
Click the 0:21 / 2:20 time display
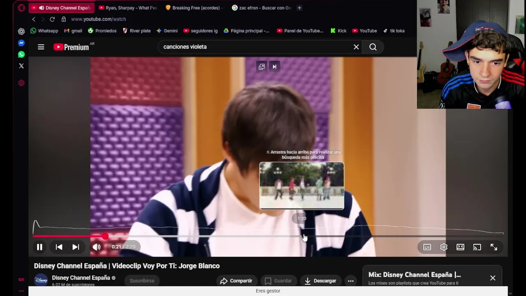(123, 247)
